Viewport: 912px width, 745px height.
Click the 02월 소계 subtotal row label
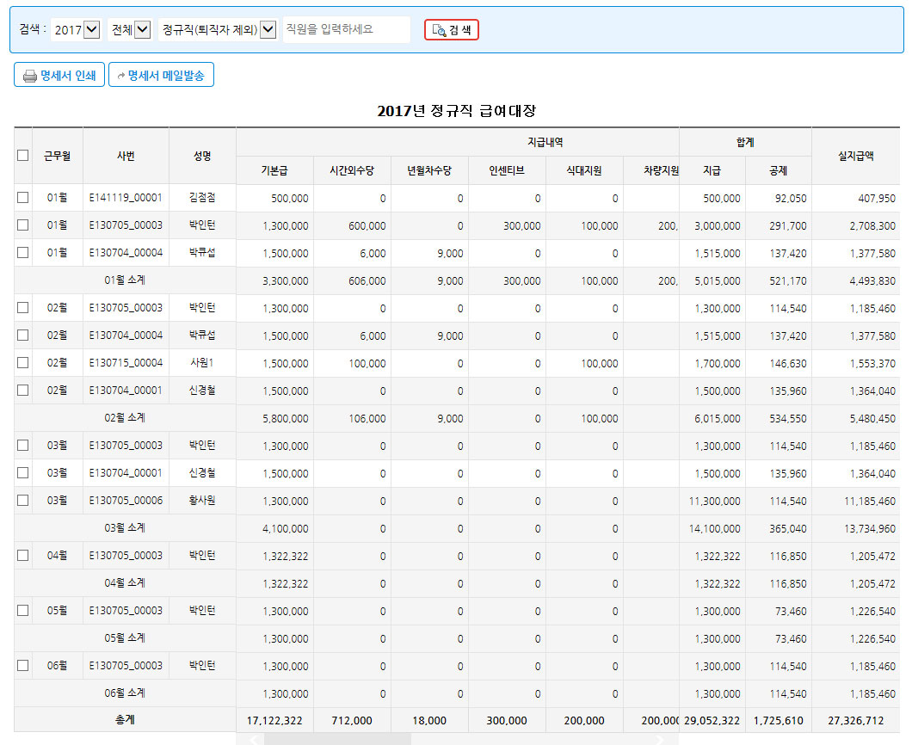125,417
